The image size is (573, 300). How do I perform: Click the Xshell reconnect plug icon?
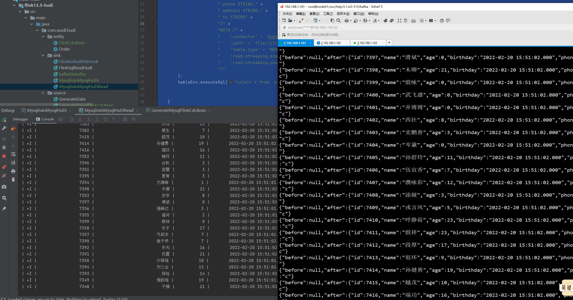click(x=301, y=21)
